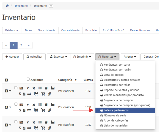
Task: Open Ventas mensuales por producto report
Action: pos(125,95)
